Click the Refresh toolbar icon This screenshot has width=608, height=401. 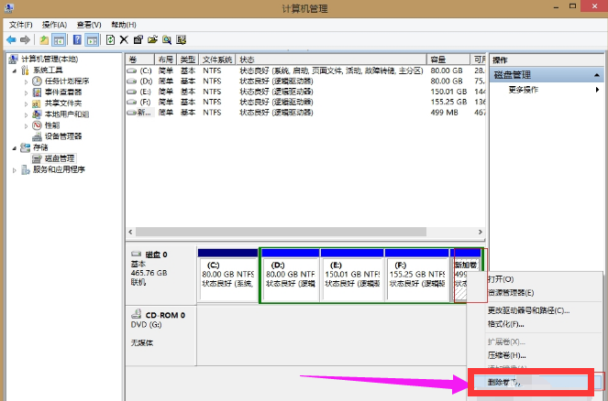(110, 40)
